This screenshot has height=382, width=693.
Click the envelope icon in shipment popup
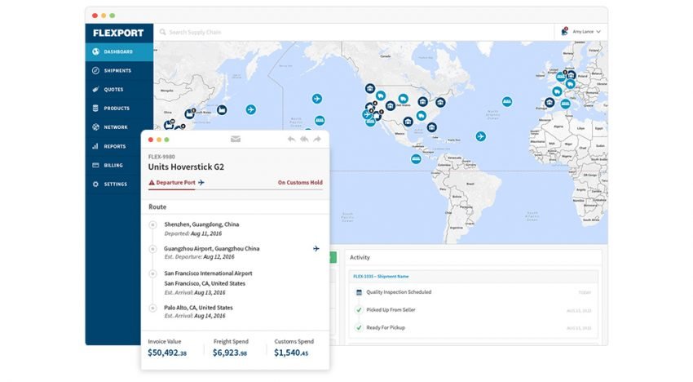click(236, 139)
